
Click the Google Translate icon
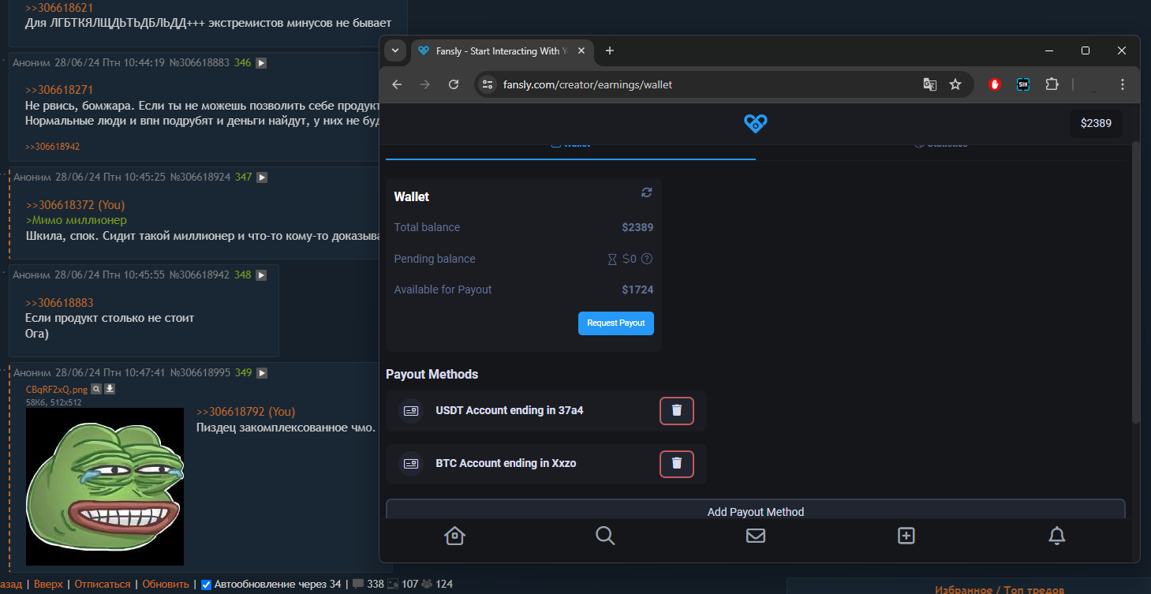[x=930, y=84]
